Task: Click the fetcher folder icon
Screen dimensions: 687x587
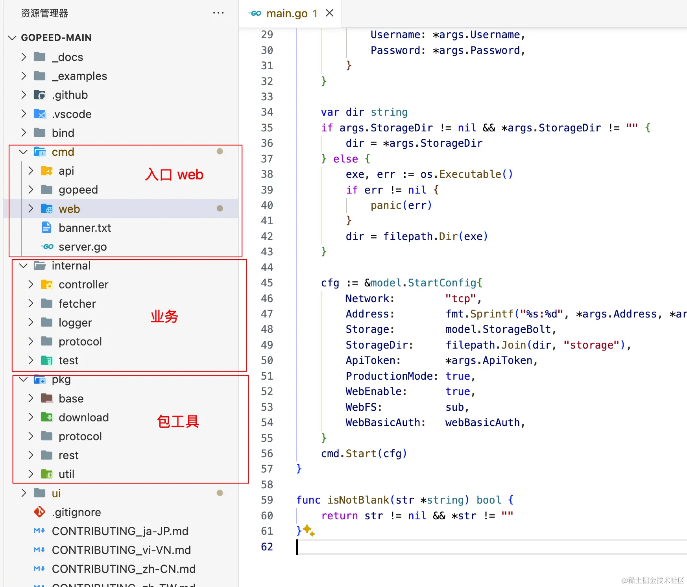Action: [x=47, y=303]
